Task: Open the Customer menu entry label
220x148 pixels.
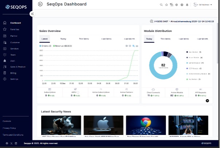Action: coord(15,42)
